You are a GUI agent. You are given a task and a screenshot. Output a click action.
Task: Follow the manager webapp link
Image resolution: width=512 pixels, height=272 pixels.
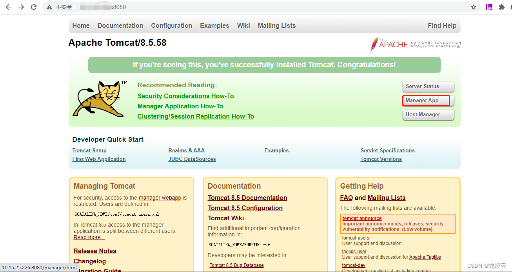coord(160,198)
